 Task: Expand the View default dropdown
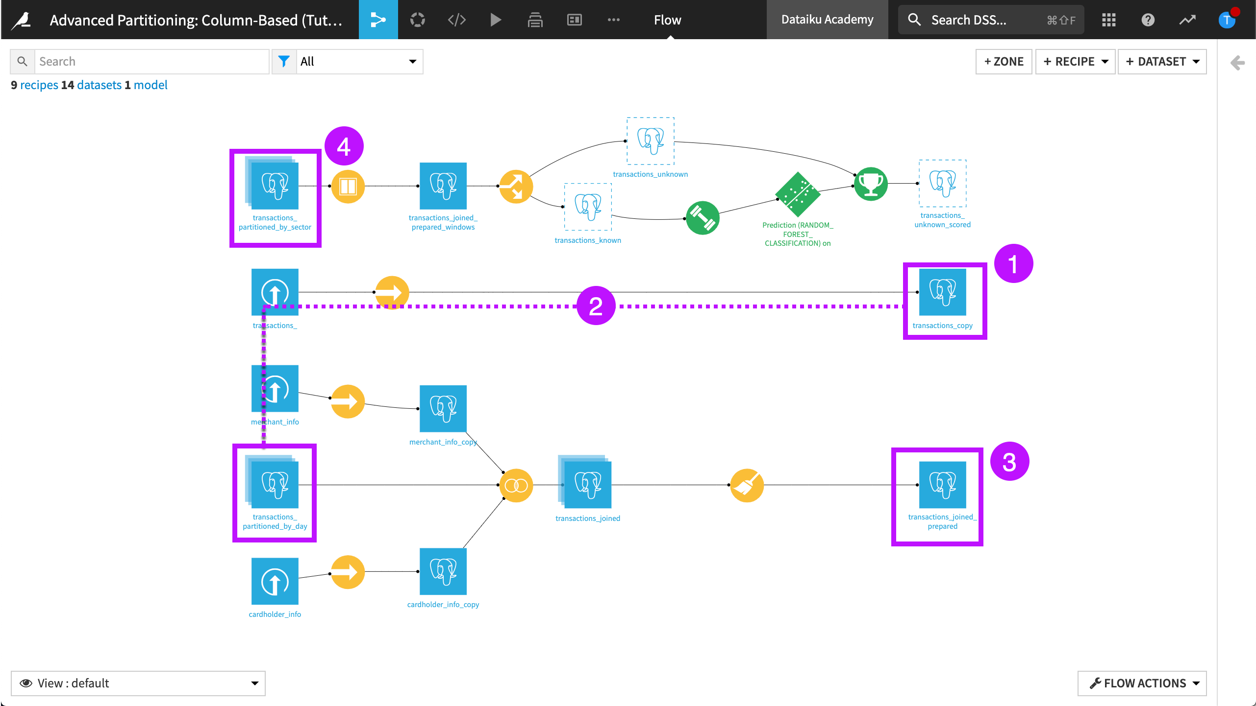[x=138, y=683]
